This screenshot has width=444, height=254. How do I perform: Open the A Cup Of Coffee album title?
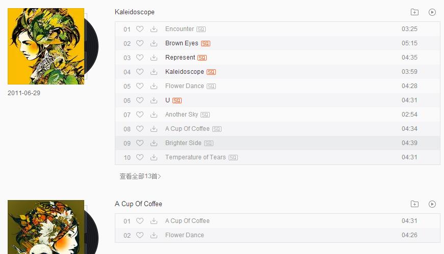click(x=138, y=204)
